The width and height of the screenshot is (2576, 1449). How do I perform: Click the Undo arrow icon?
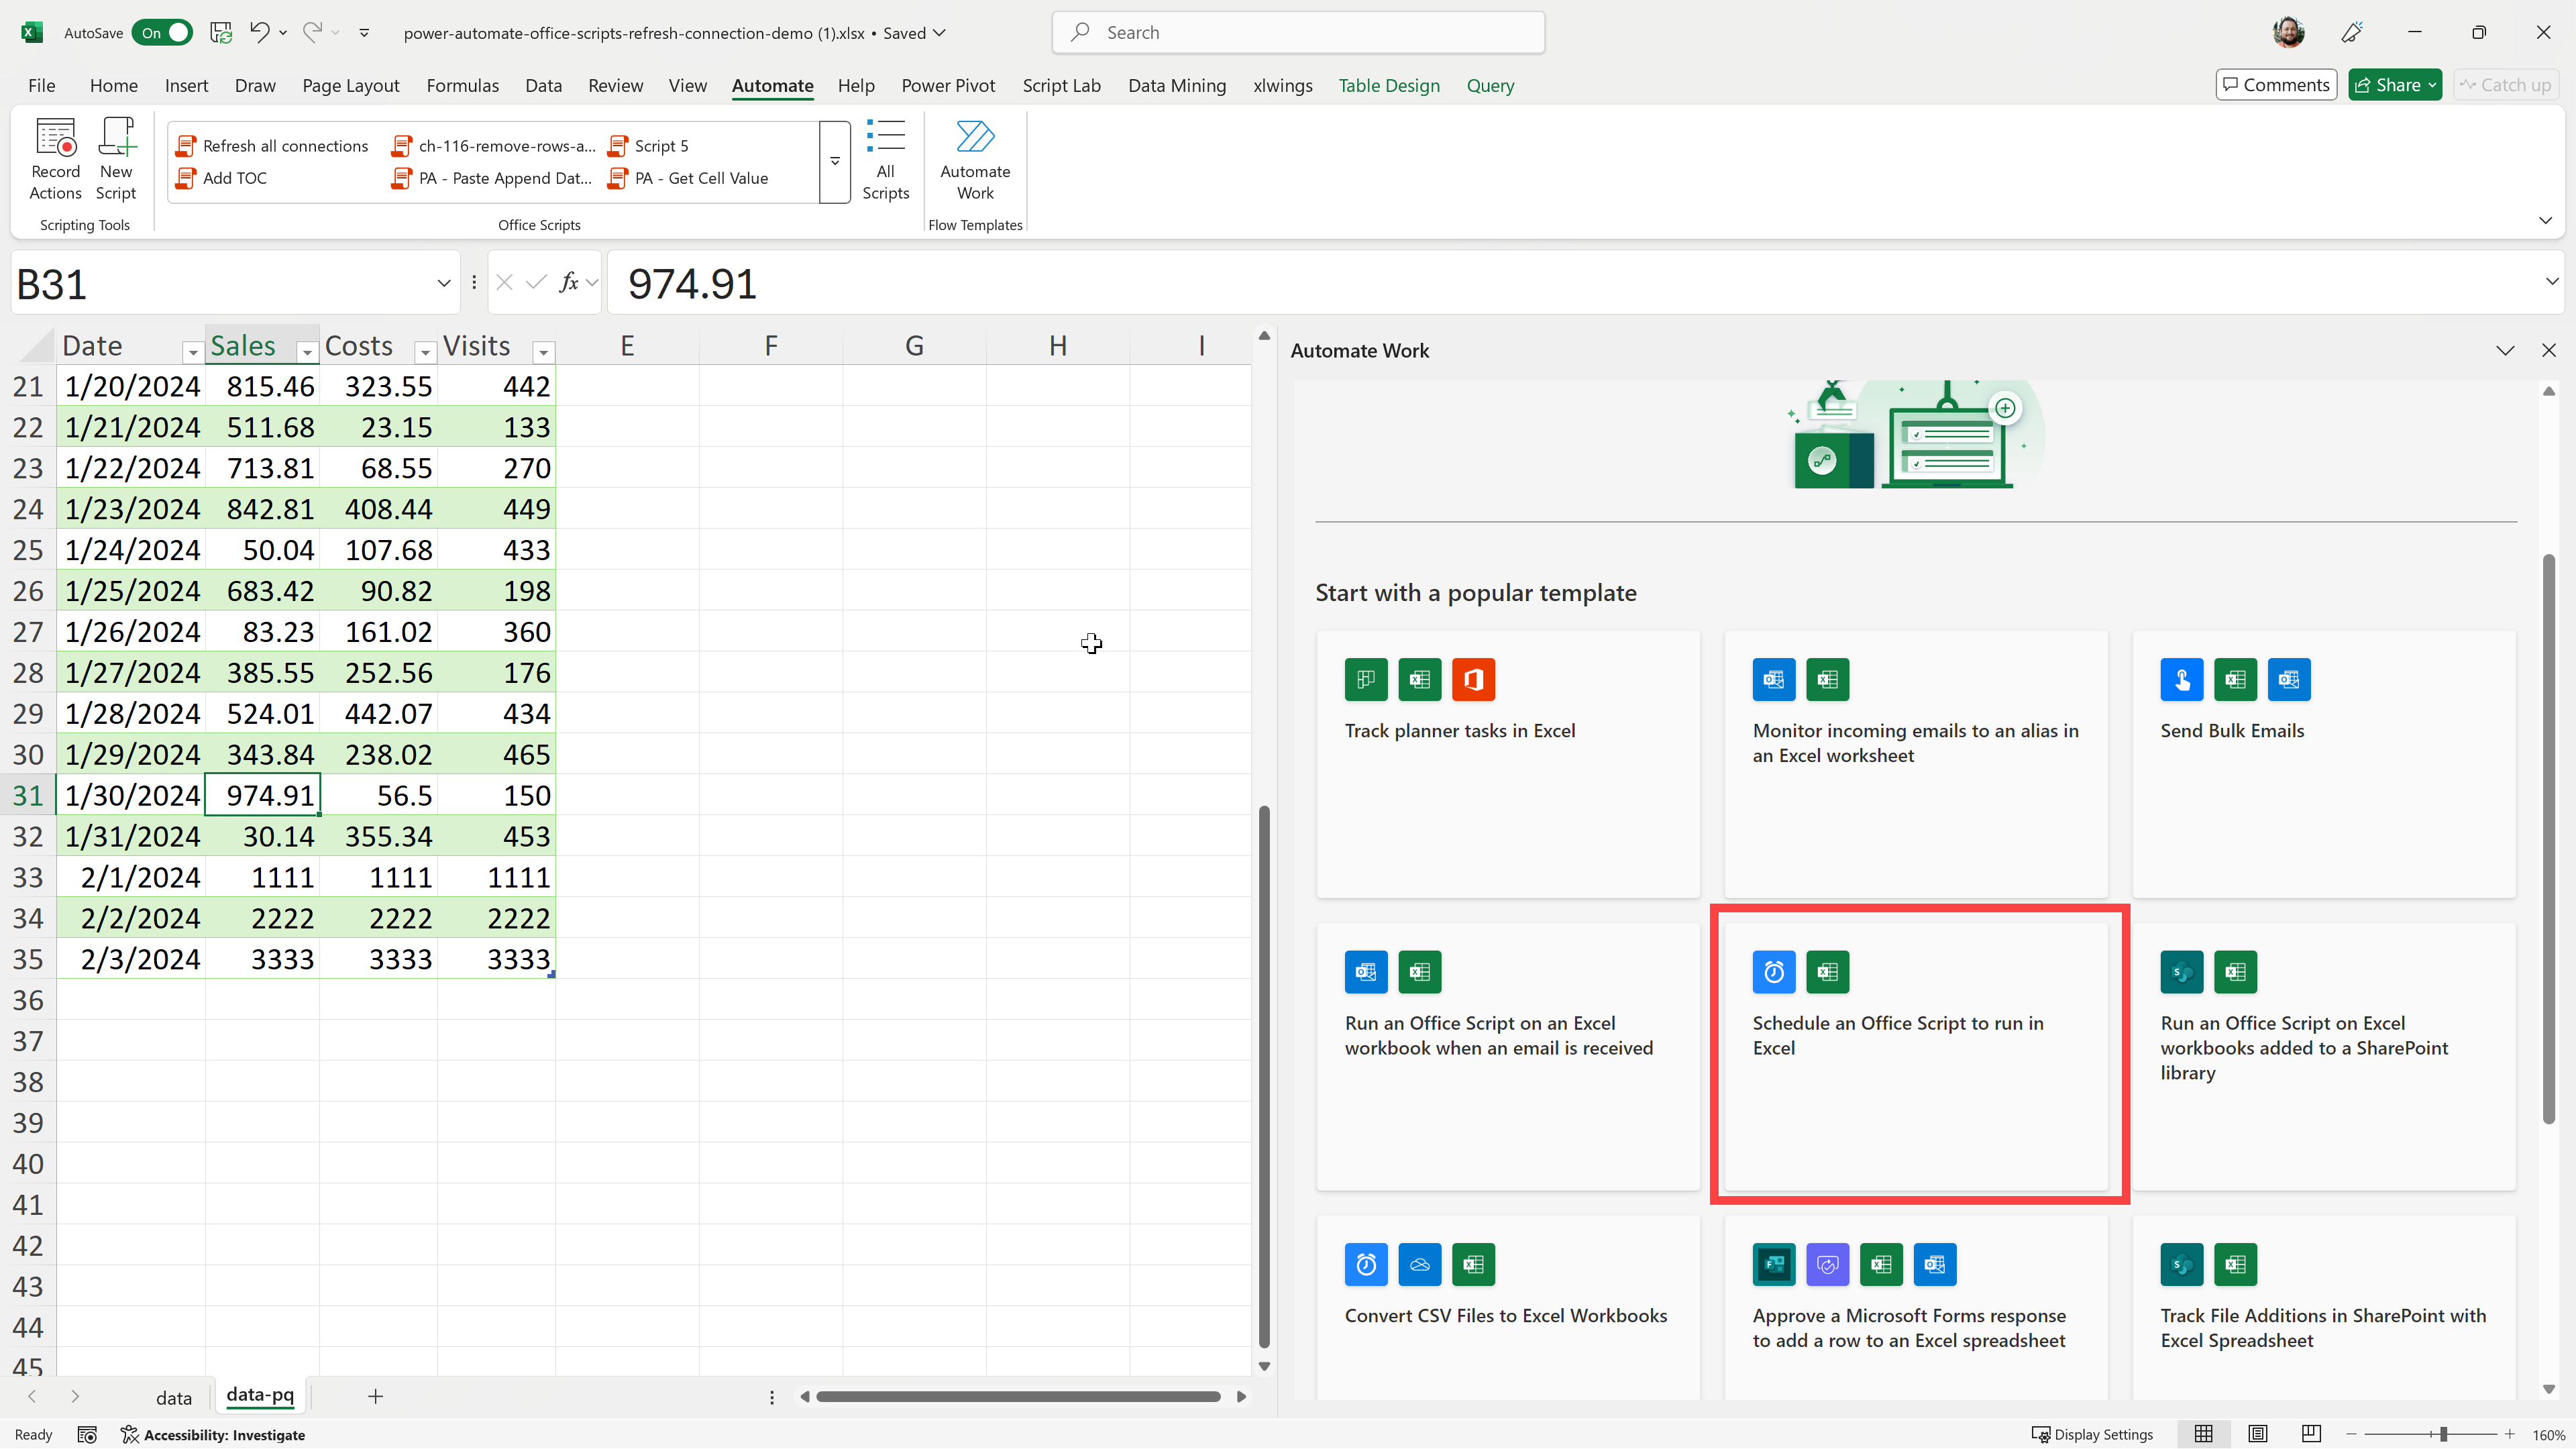258,32
